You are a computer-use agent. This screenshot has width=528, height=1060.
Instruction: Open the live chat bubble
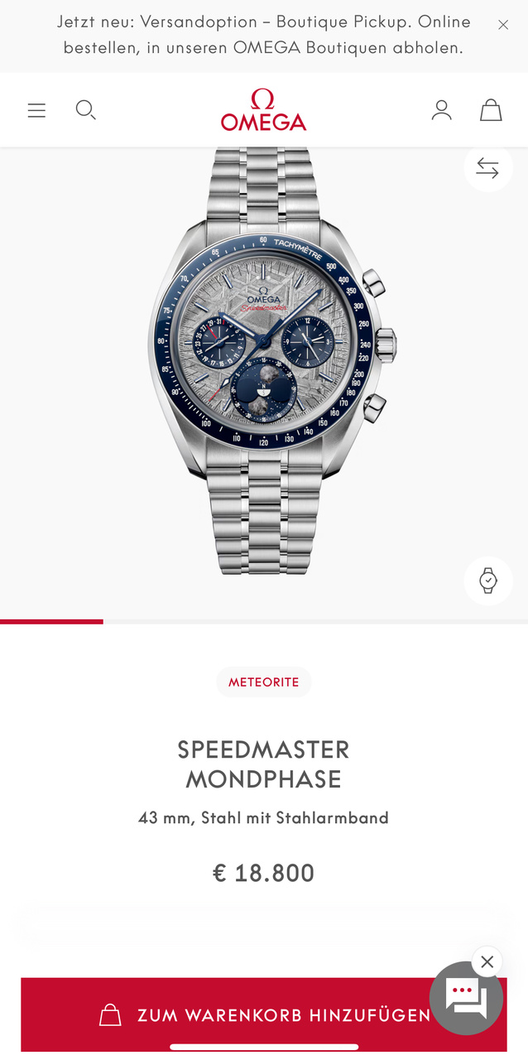click(x=467, y=997)
